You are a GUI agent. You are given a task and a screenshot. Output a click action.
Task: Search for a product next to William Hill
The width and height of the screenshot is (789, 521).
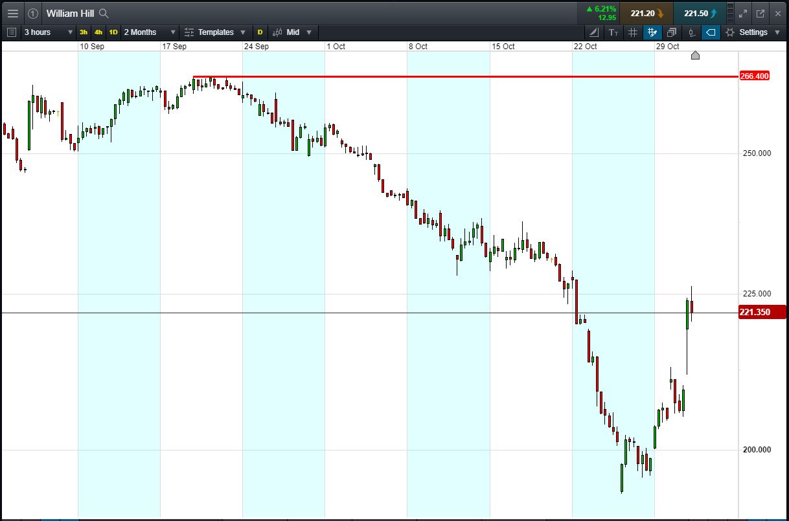(x=104, y=13)
